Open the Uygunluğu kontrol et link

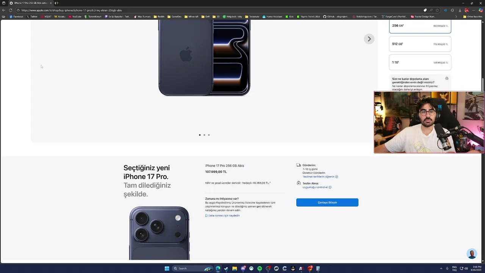[317, 187]
